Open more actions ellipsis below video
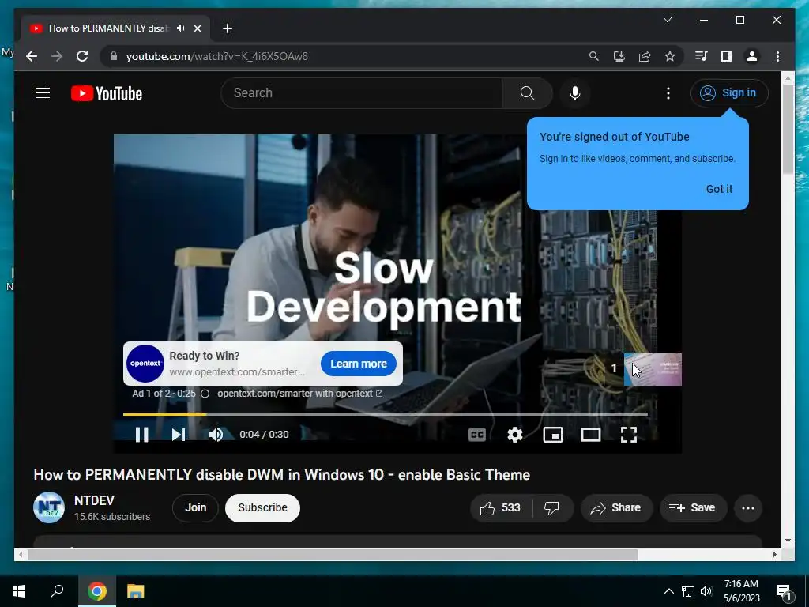809x607 pixels. coord(748,508)
